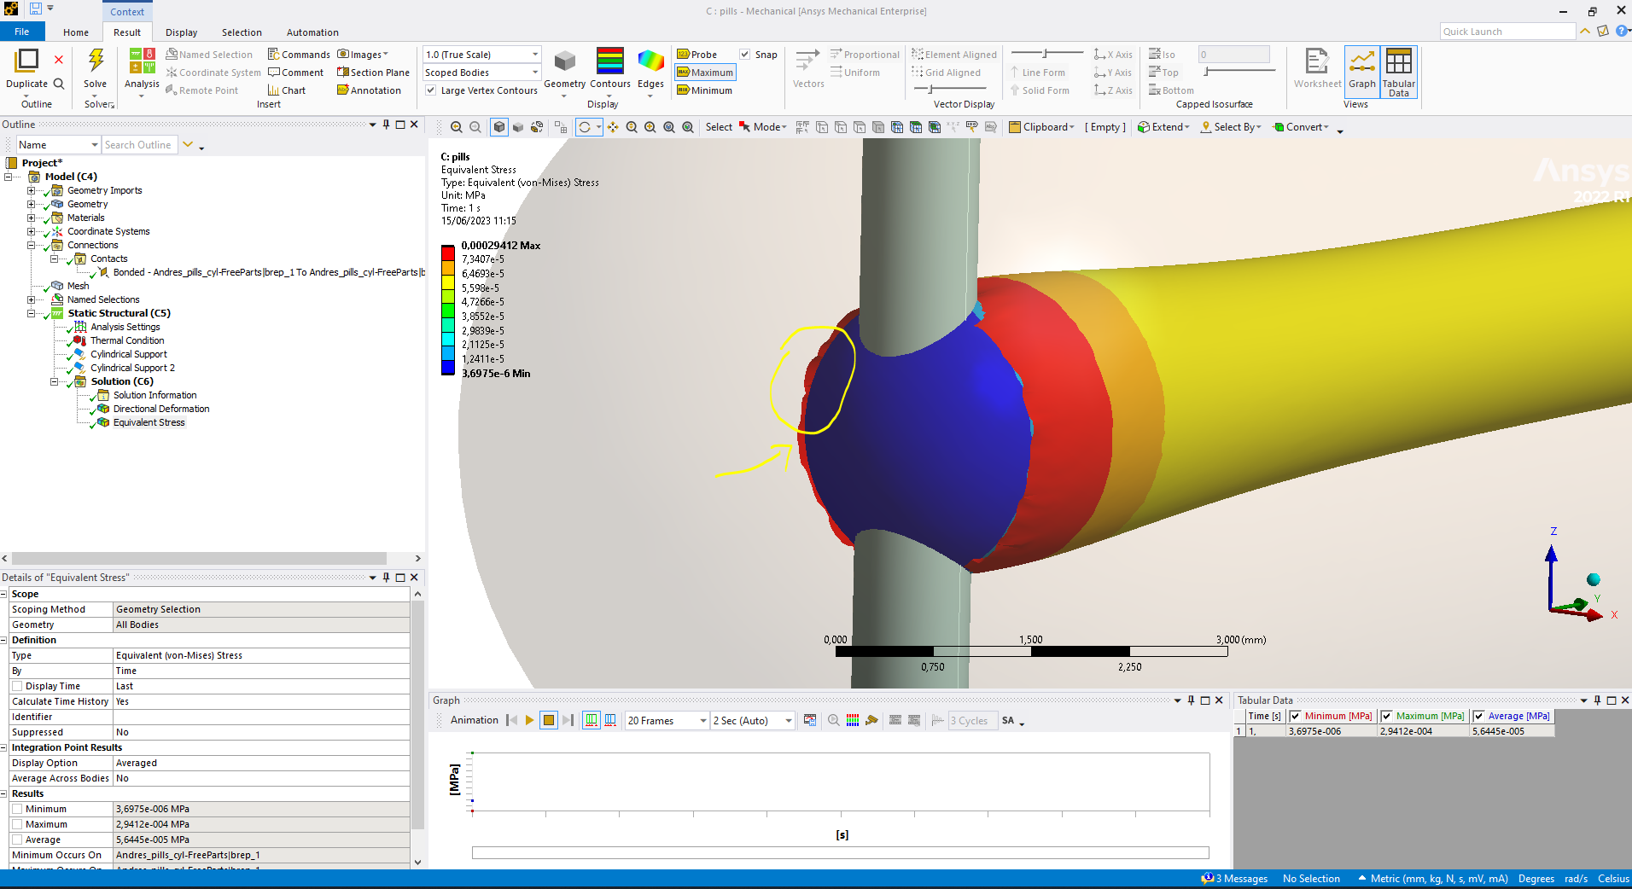Click the red Max color band in legend
1632x889 pixels.
pyautogui.click(x=448, y=253)
